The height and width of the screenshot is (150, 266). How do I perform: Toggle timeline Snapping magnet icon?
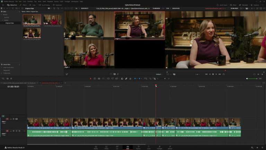(x=122, y=78)
